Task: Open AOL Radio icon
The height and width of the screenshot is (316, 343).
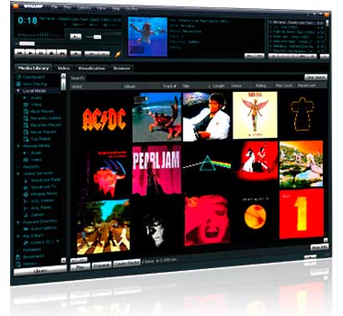Action: coord(26,208)
